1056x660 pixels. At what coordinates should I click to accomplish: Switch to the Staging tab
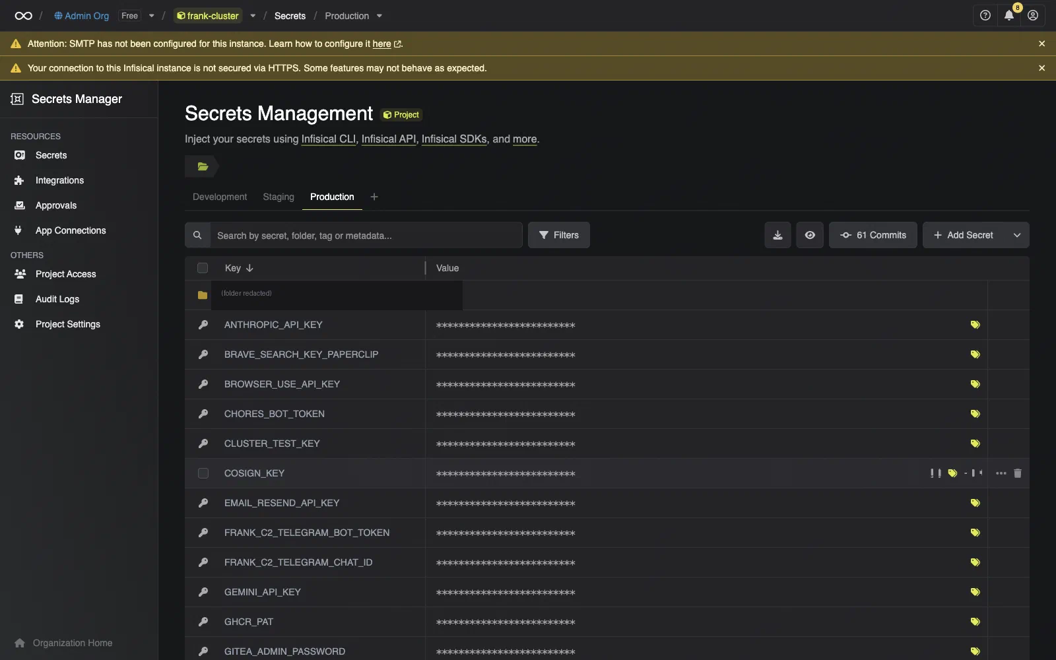click(x=279, y=197)
